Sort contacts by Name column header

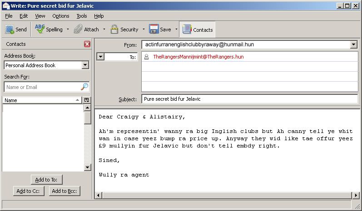tap(41, 100)
